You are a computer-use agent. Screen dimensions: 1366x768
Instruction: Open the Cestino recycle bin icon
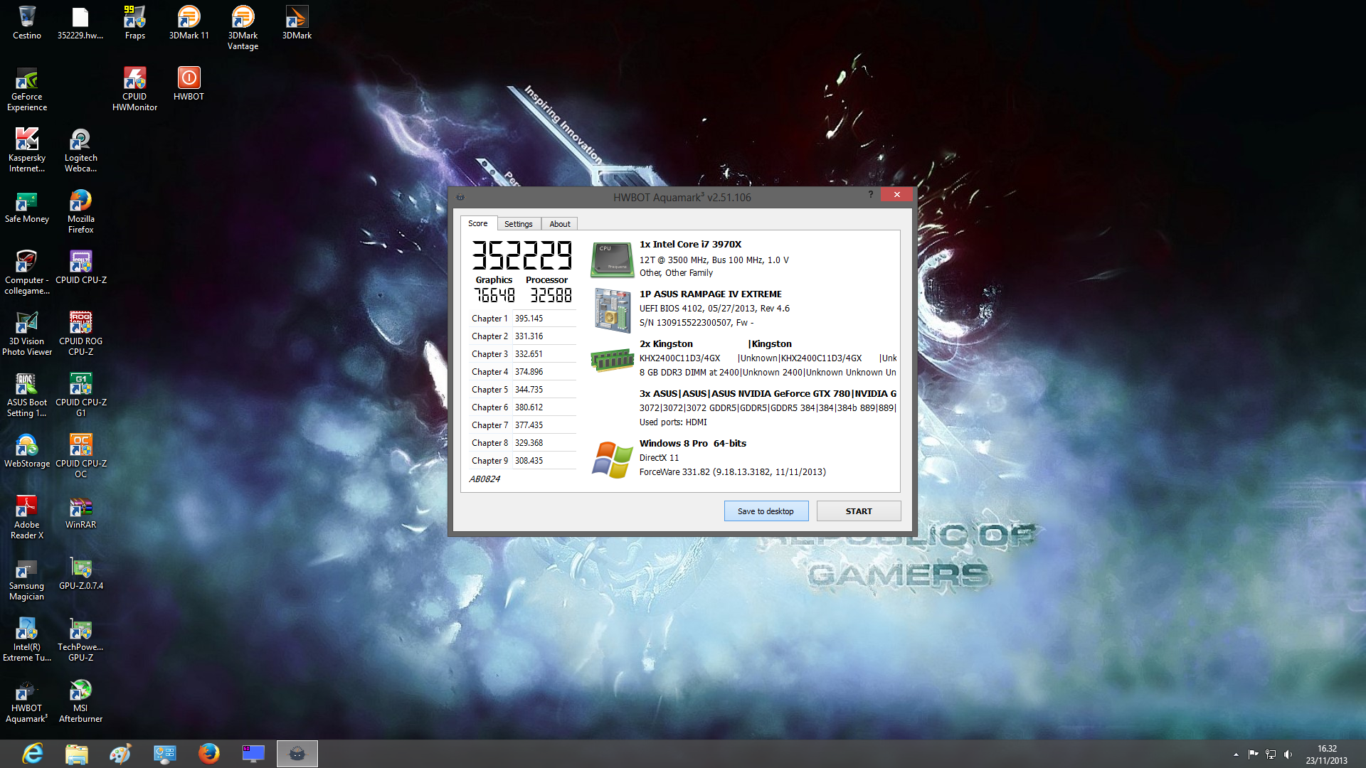(x=27, y=23)
